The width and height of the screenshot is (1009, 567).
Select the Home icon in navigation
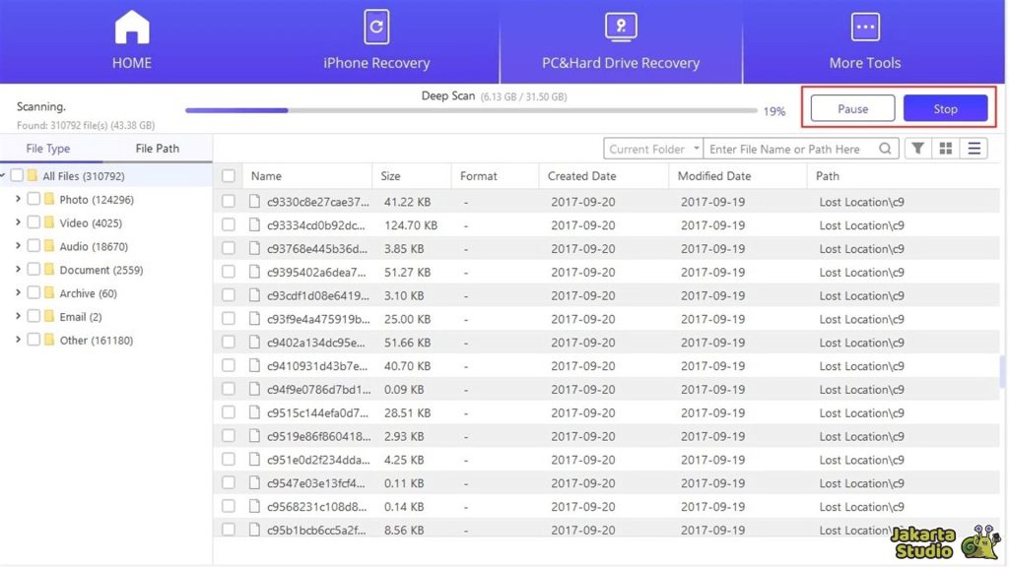point(131,27)
